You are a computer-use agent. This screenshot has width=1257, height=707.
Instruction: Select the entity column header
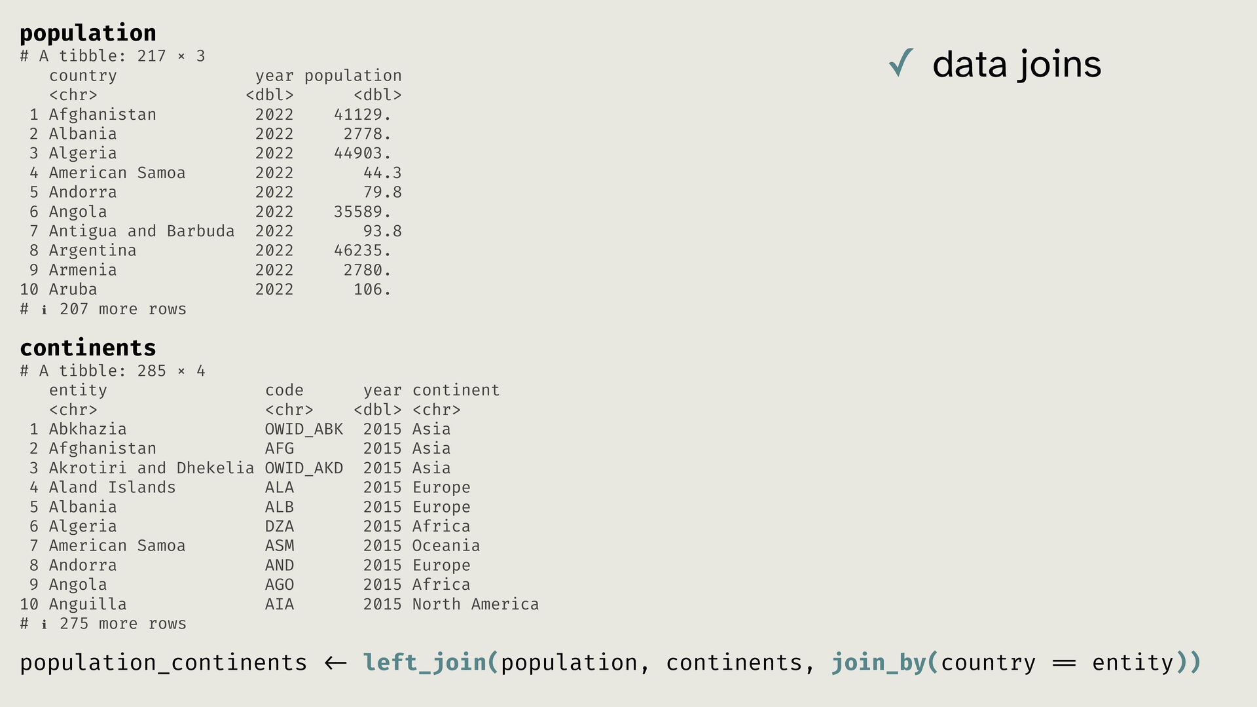pyautogui.click(x=78, y=390)
